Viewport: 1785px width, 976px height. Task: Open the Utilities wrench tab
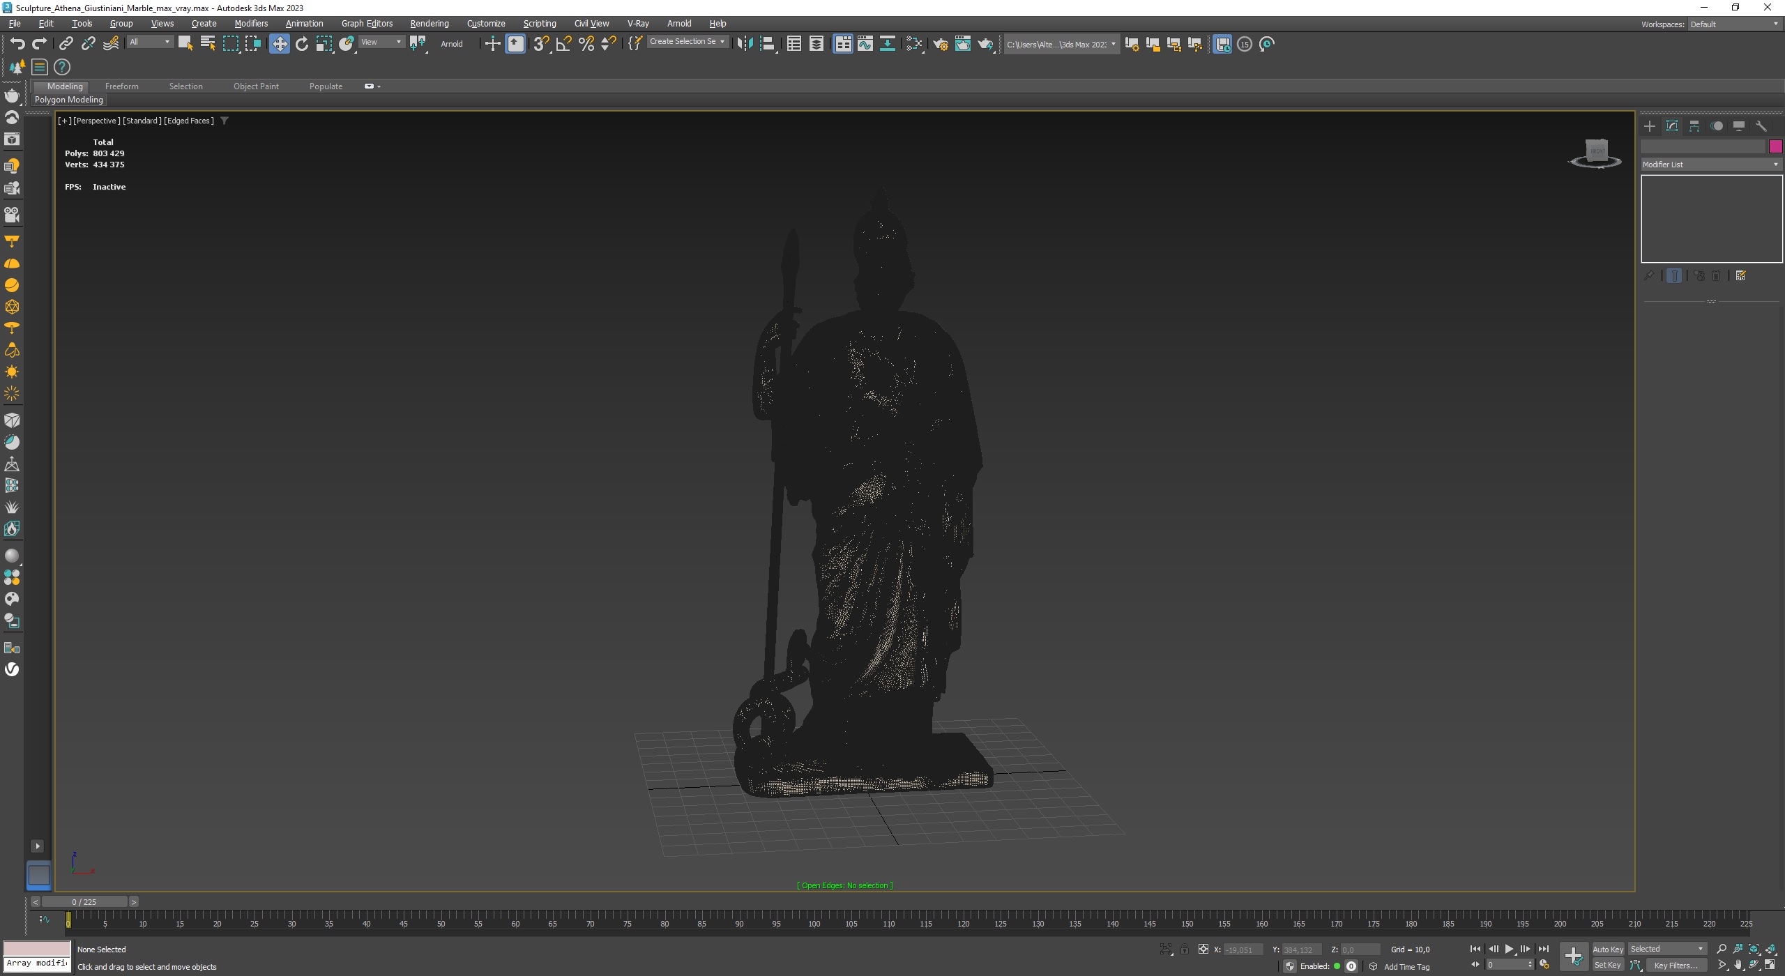click(x=1761, y=126)
